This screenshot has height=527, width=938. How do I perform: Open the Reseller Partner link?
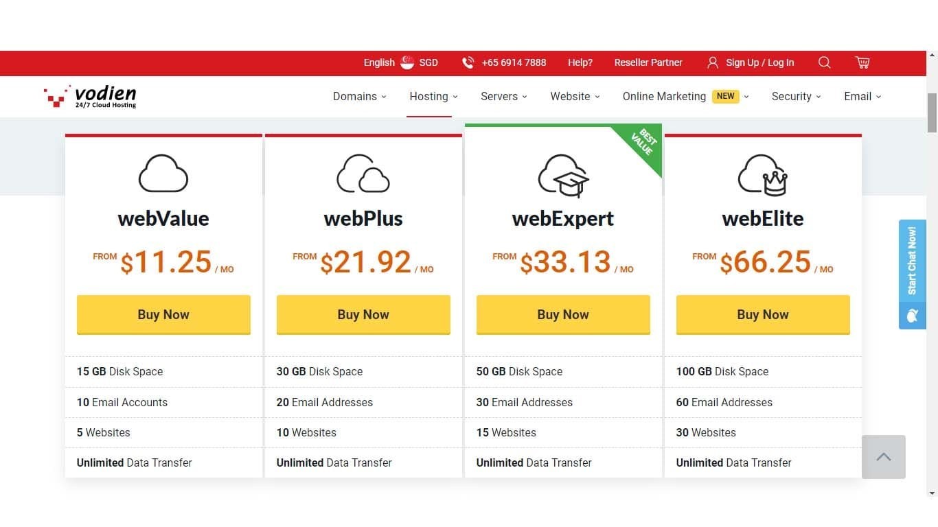coord(648,62)
